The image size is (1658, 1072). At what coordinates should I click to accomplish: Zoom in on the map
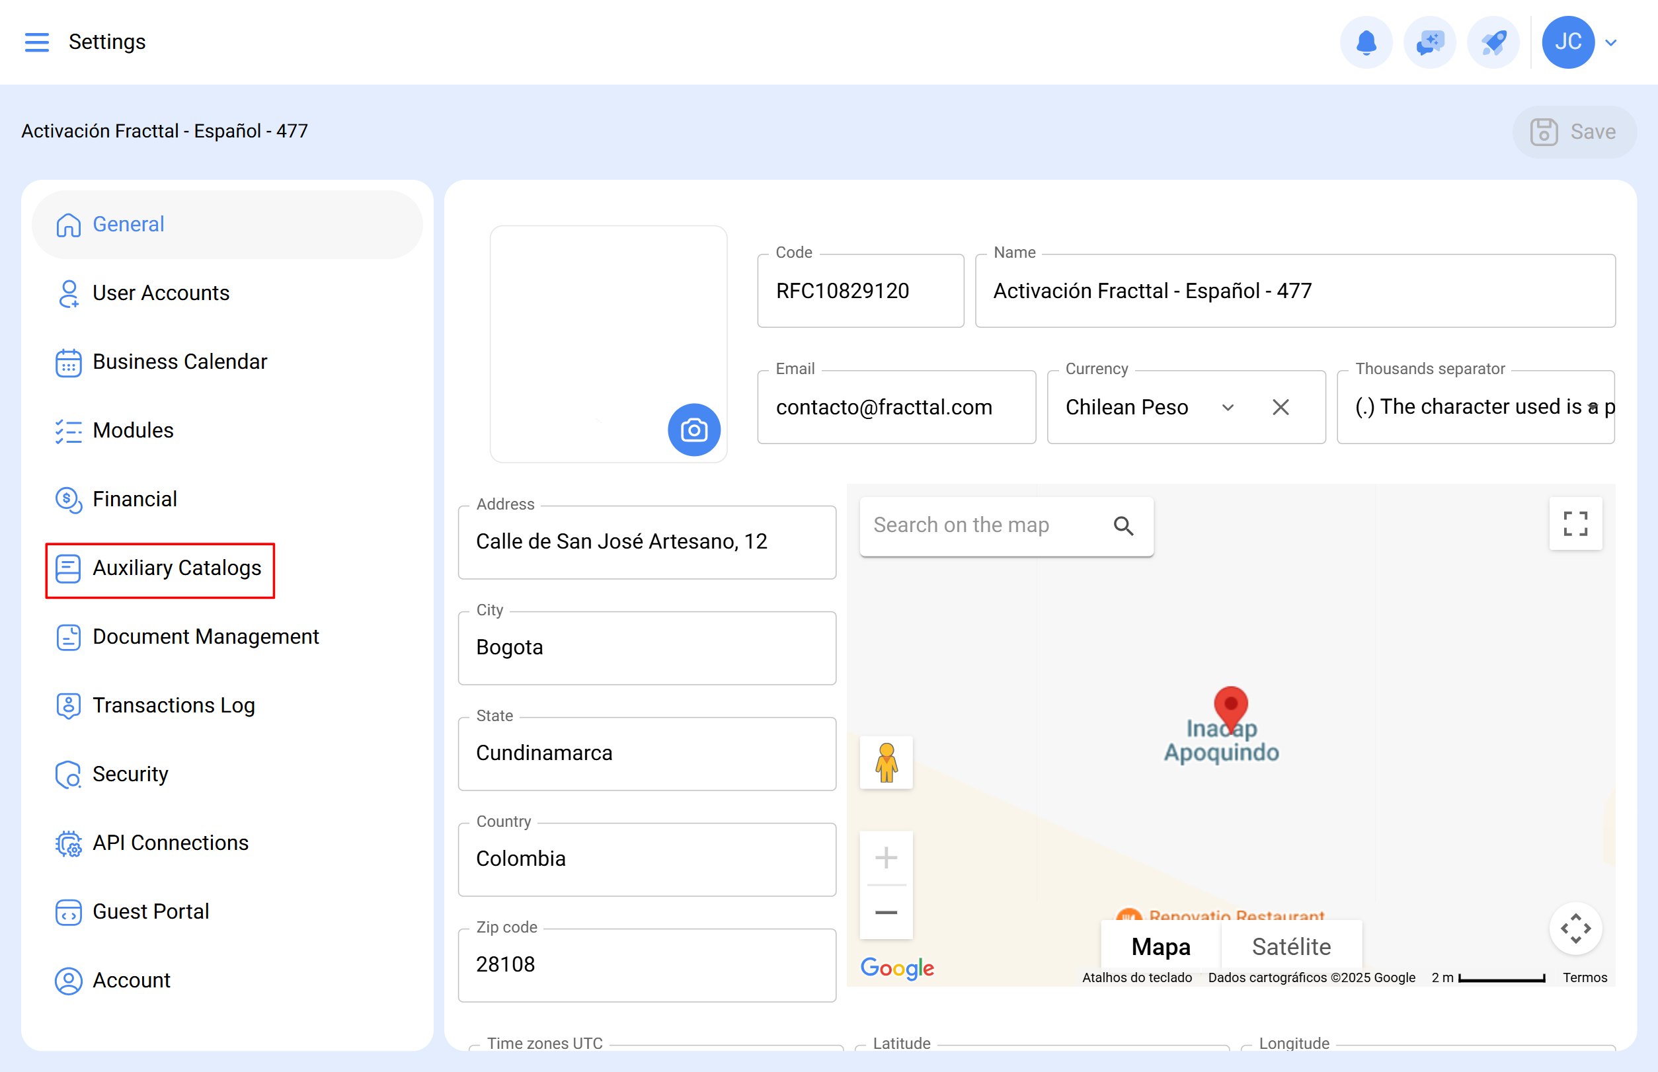click(x=886, y=858)
